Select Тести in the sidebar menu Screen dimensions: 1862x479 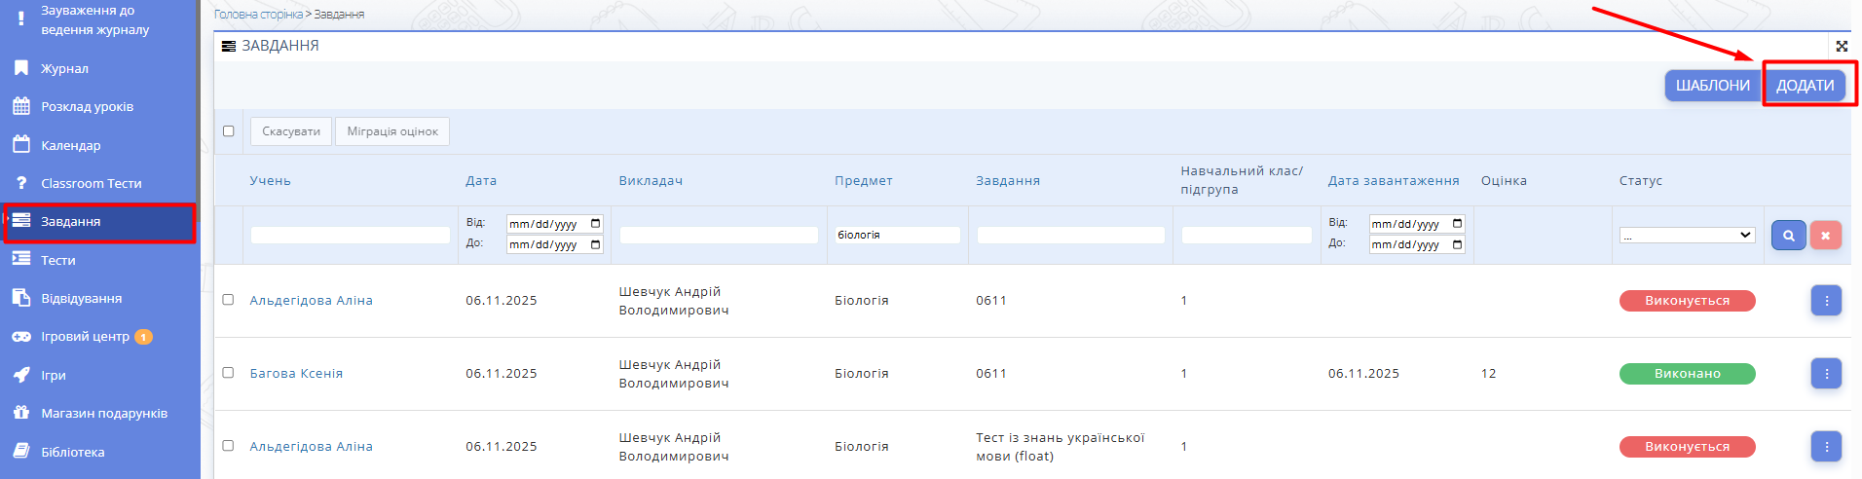point(58,260)
